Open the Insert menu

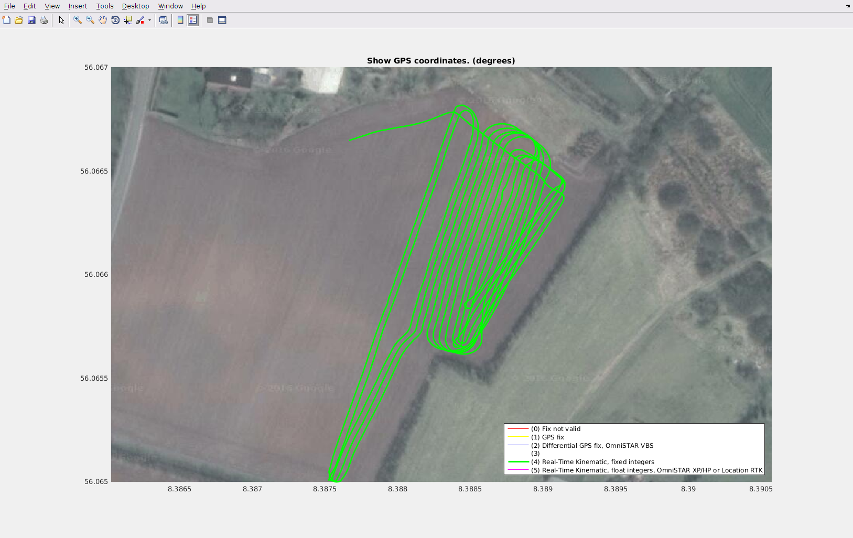click(x=78, y=6)
